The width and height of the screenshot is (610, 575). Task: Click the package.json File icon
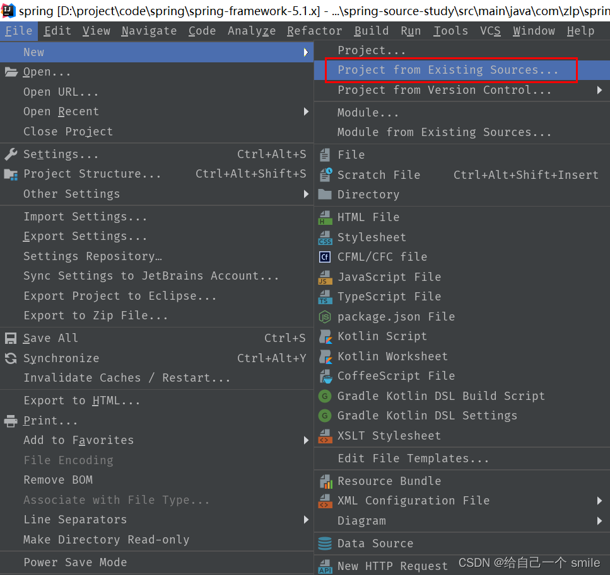click(325, 317)
